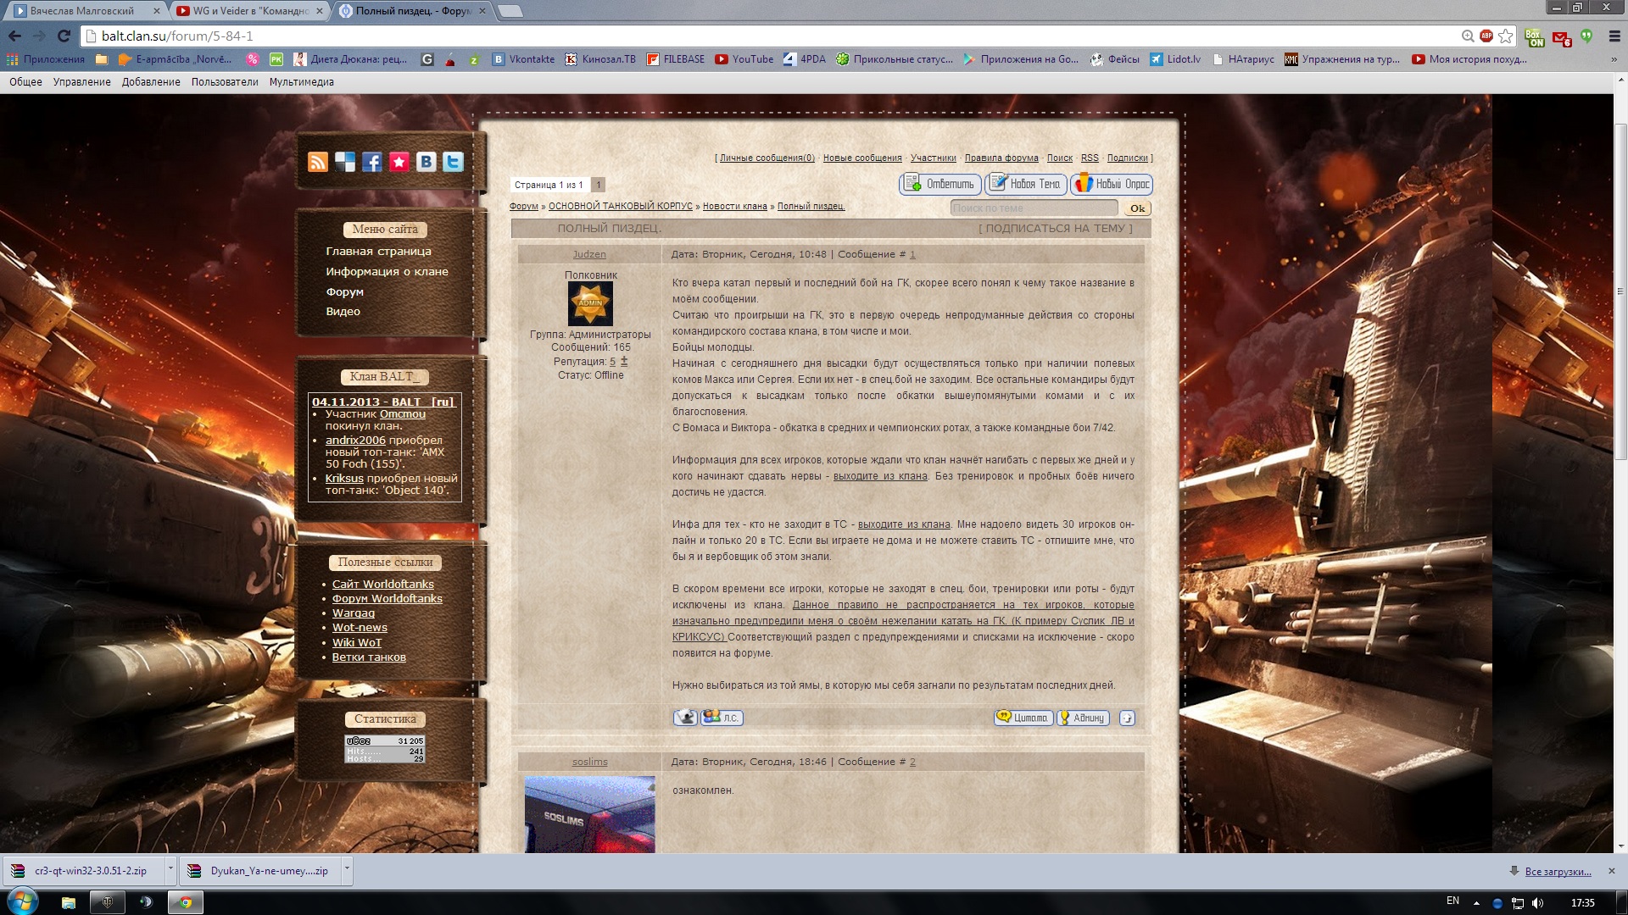The height and width of the screenshot is (915, 1628).
Task: Report post with the Админу button
Action: [1083, 718]
